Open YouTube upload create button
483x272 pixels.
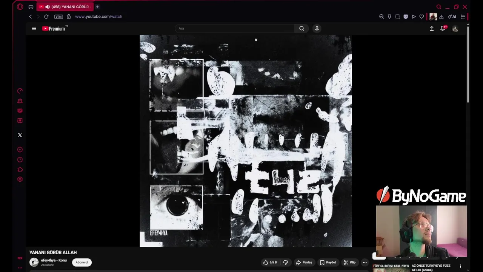432,28
